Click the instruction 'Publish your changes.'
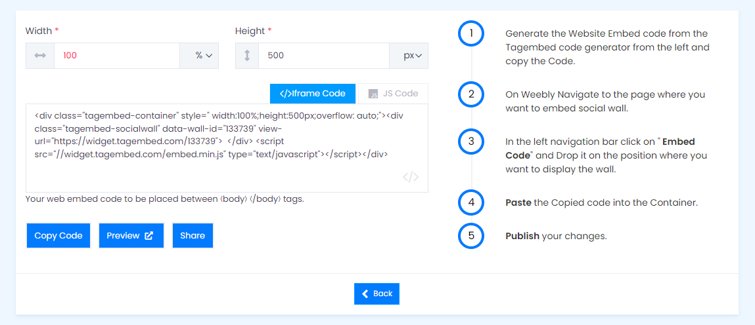Viewport: 755px width, 325px height. (x=556, y=236)
